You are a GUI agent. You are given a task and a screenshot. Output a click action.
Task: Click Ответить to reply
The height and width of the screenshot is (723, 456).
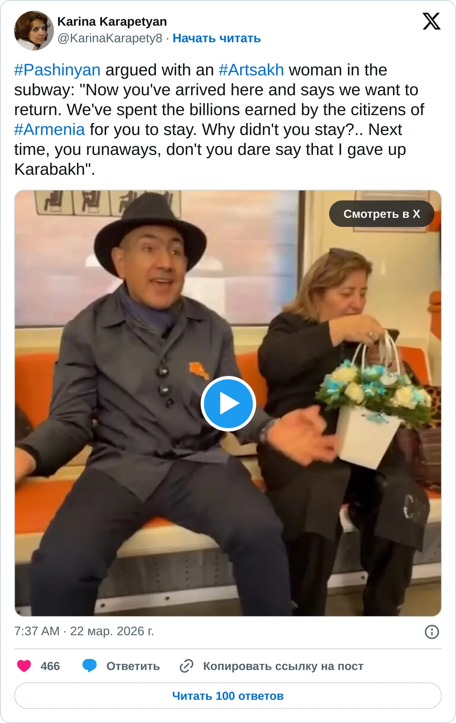133,666
